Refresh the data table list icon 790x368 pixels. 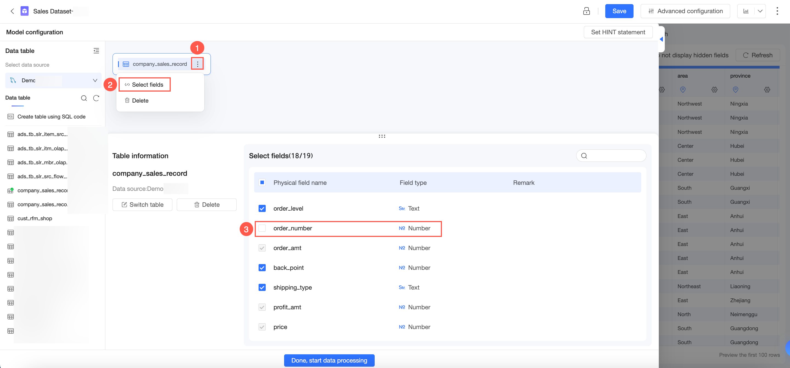96,98
